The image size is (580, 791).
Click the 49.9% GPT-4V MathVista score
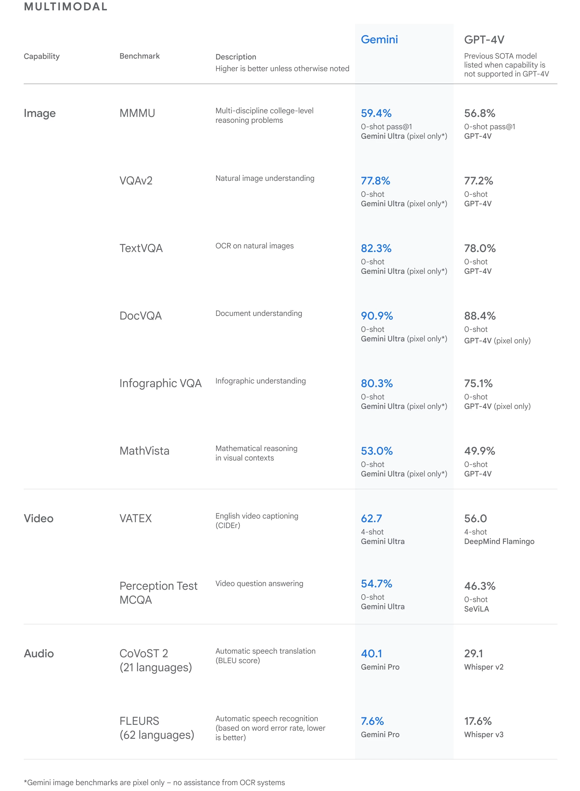(480, 451)
